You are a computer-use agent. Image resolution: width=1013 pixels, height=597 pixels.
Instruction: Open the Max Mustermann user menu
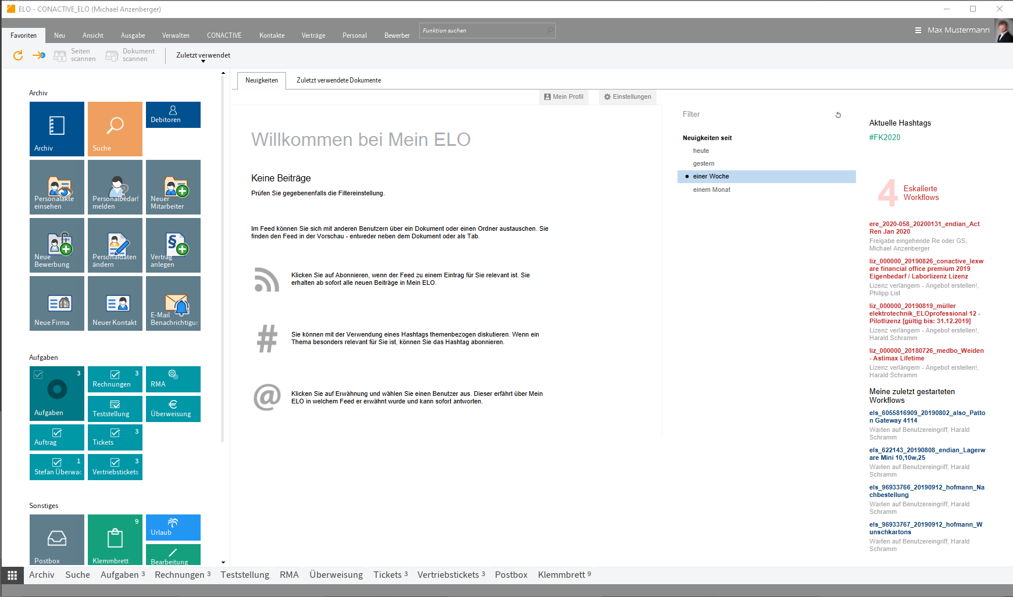pos(952,30)
